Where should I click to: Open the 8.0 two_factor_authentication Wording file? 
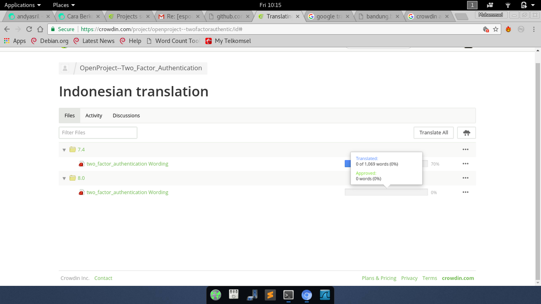point(127,193)
